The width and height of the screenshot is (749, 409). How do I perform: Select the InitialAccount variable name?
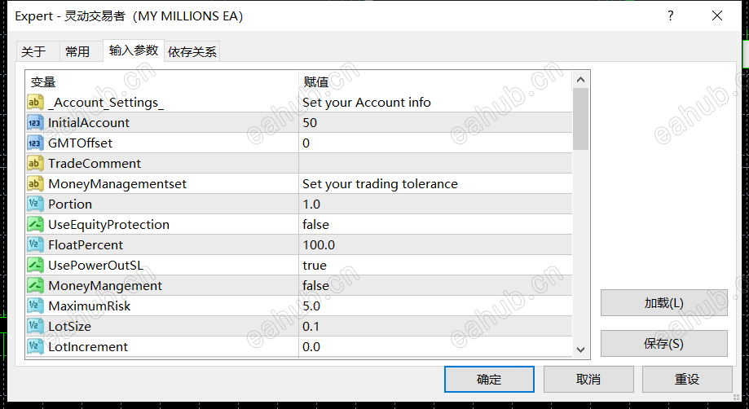89,123
